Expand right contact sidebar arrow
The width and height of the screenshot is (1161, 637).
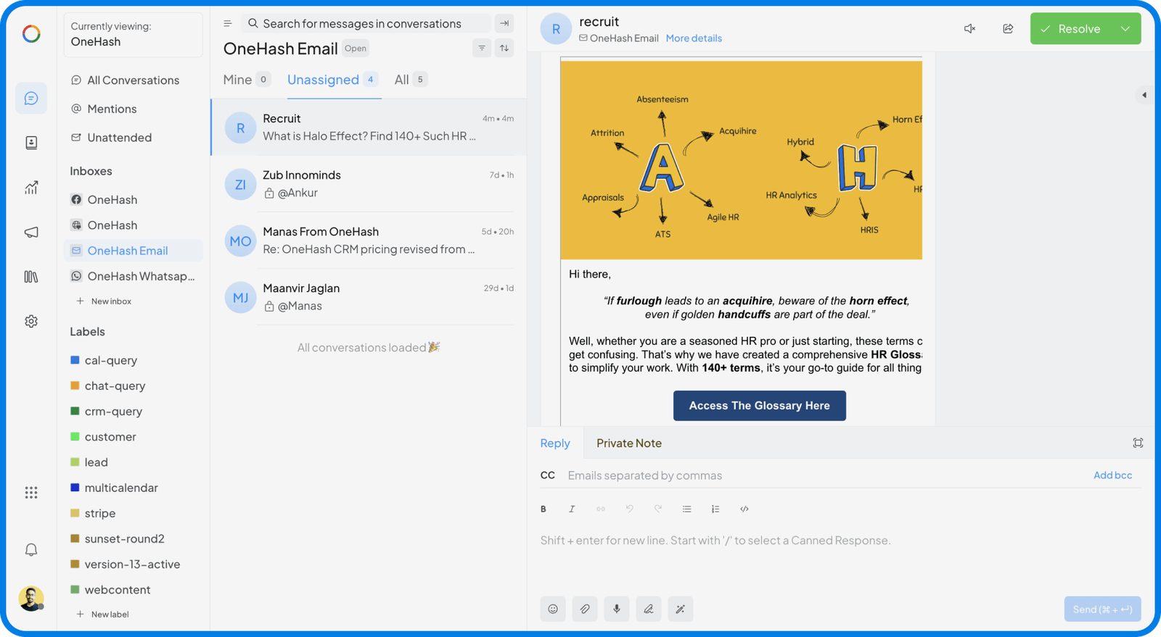(1144, 95)
